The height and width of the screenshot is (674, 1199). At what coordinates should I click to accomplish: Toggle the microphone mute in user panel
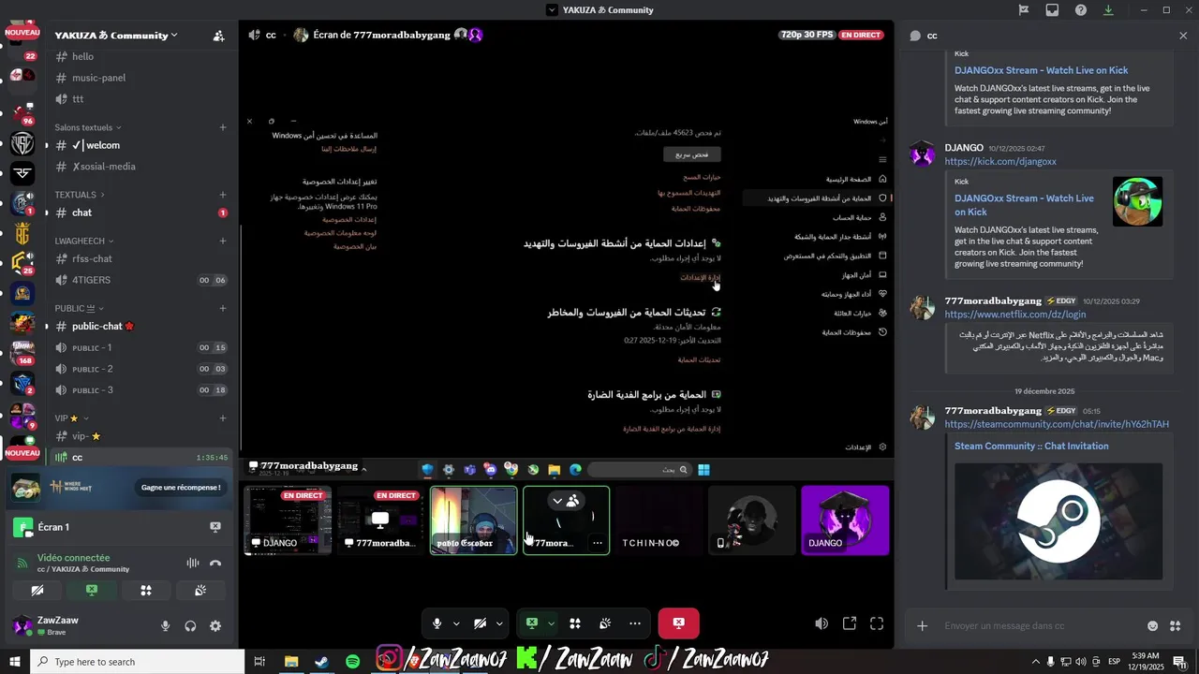(x=166, y=626)
